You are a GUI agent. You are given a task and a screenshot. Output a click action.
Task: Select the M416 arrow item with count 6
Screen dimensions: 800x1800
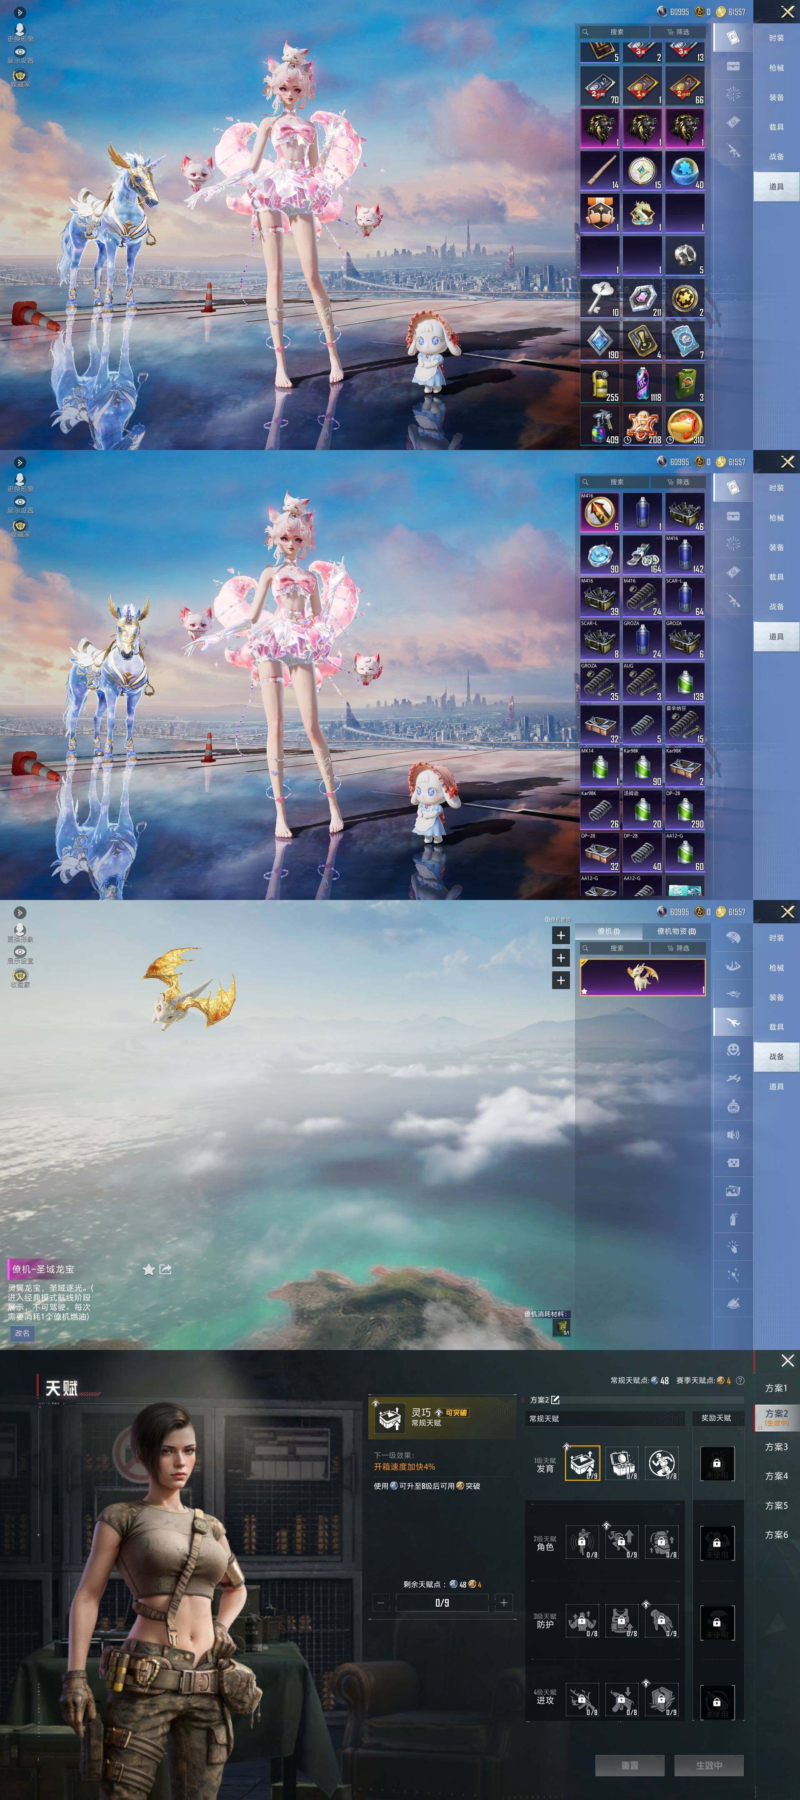[600, 512]
